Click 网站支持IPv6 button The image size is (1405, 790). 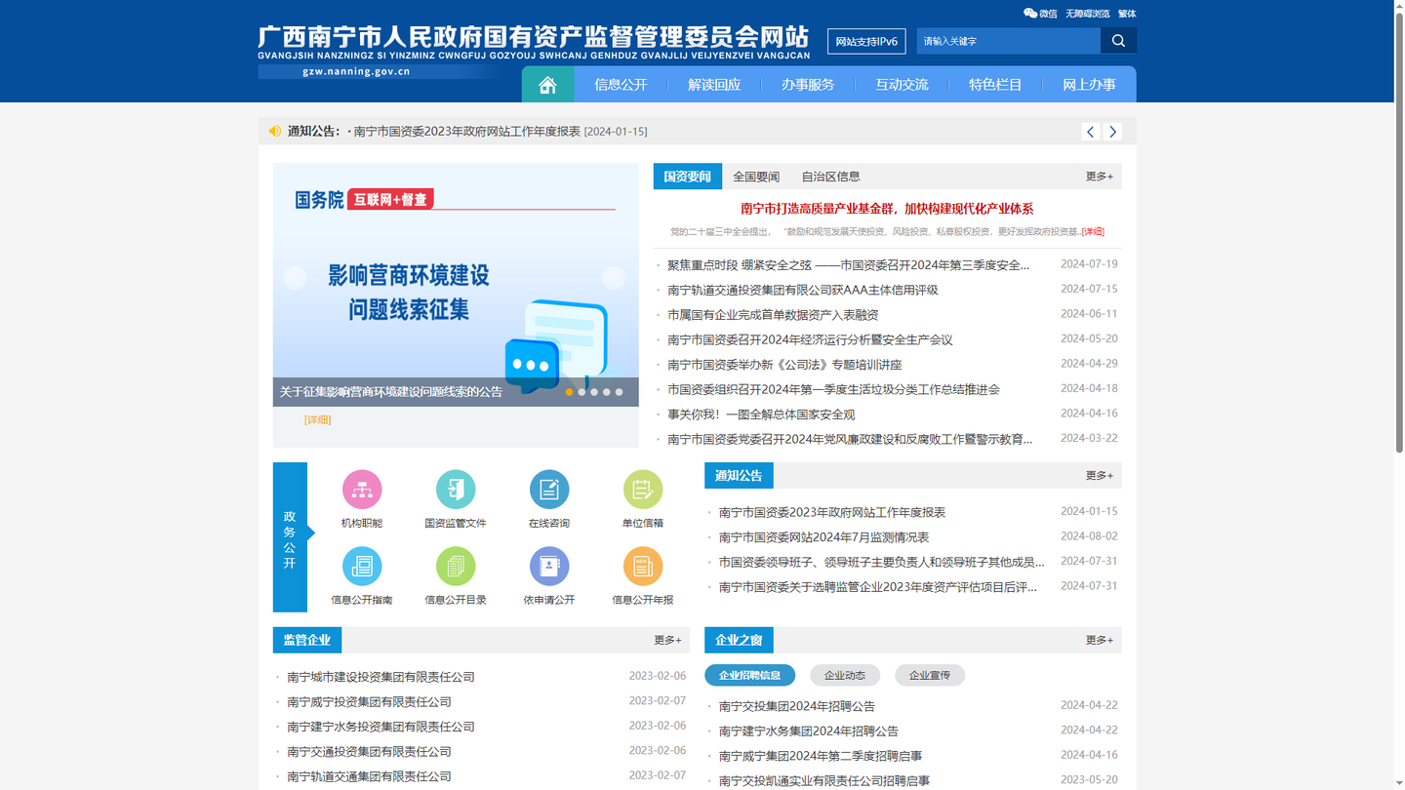pos(866,42)
